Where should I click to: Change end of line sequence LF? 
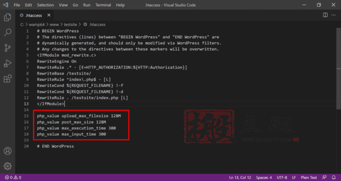pos(294,177)
